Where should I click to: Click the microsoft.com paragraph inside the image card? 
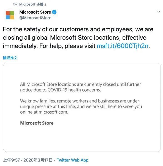(x=81, y=107)
